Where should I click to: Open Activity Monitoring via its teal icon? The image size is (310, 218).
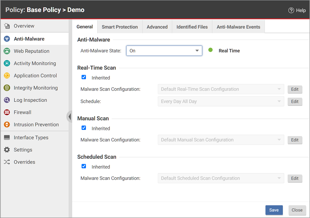coord(7,63)
